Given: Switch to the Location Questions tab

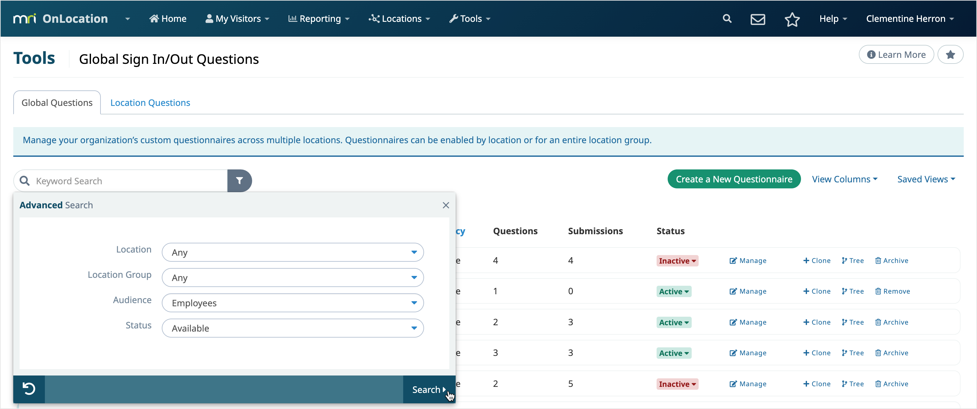Looking at the screenshot, I should 150,102.
